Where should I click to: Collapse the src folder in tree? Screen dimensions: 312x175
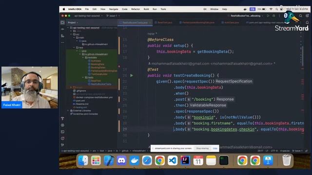pyautogui.click(x=71, y=35)
